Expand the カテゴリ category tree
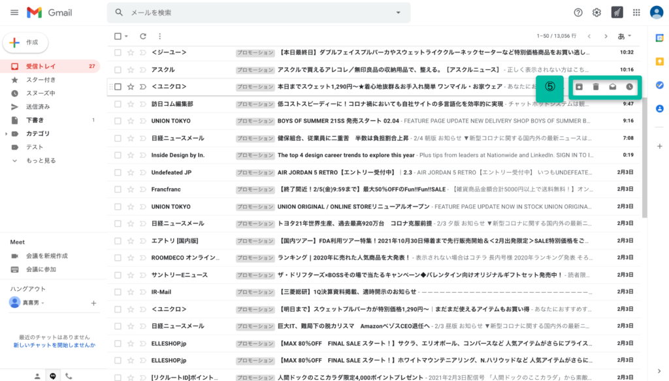 [7, 133]
